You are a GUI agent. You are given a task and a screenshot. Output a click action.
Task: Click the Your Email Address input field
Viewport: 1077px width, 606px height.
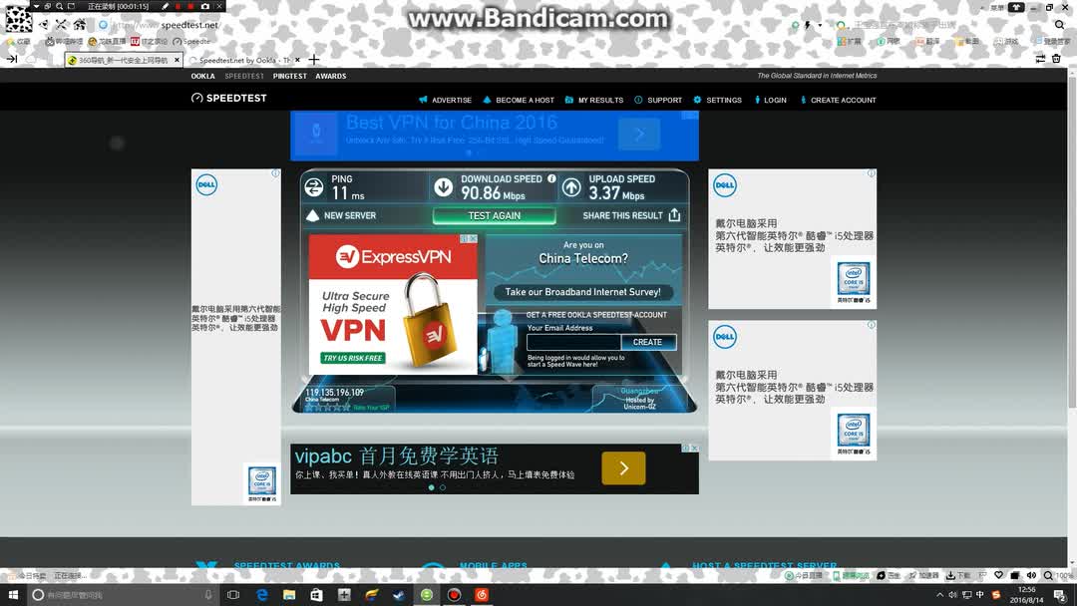(x=573, y=342)
